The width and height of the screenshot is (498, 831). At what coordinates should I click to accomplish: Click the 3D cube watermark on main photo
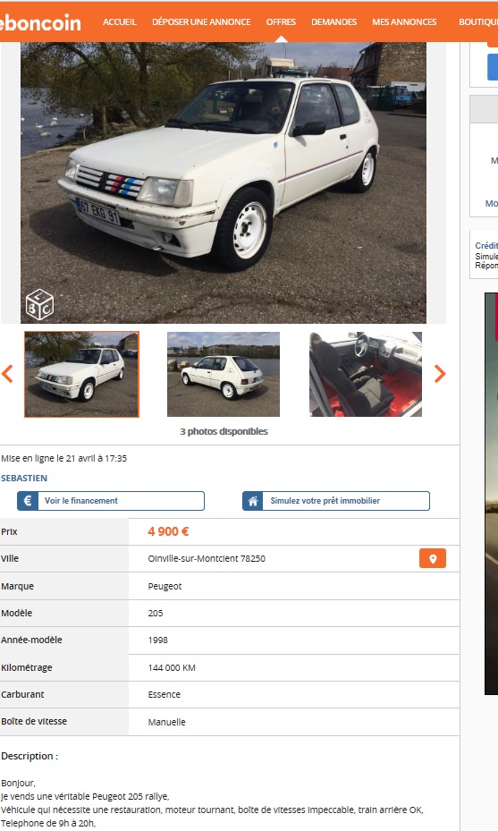[x=39, y=304]
